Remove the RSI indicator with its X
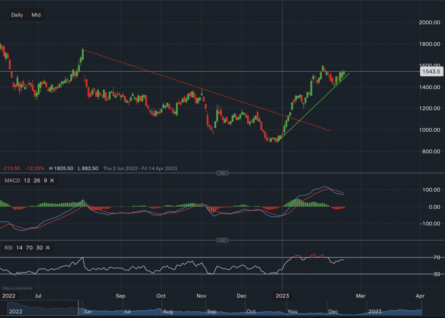This screenshot has height=318, width=445. 48,248
